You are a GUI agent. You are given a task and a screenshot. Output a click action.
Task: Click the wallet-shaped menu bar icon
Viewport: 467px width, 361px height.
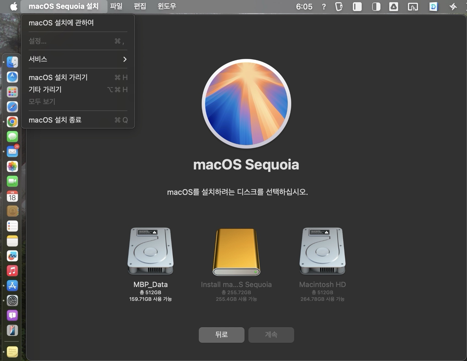coord(339,7)
